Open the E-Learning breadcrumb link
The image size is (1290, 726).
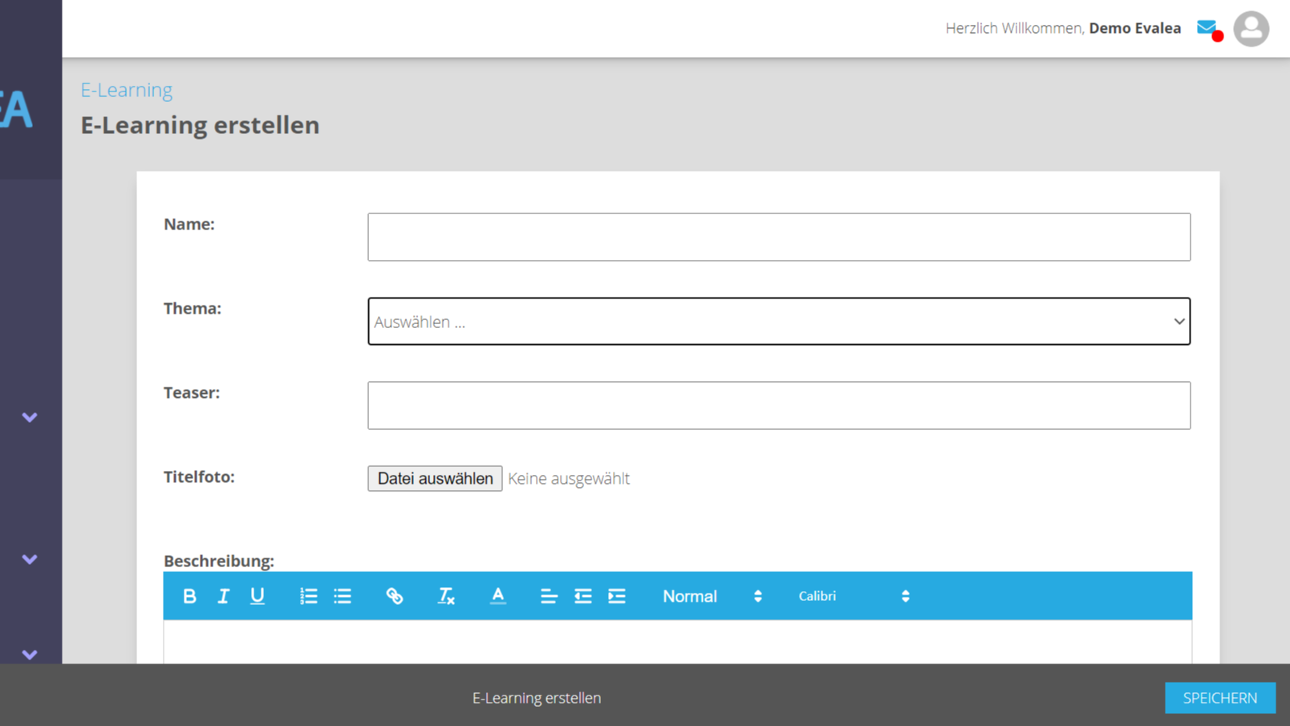click(127, 90)
